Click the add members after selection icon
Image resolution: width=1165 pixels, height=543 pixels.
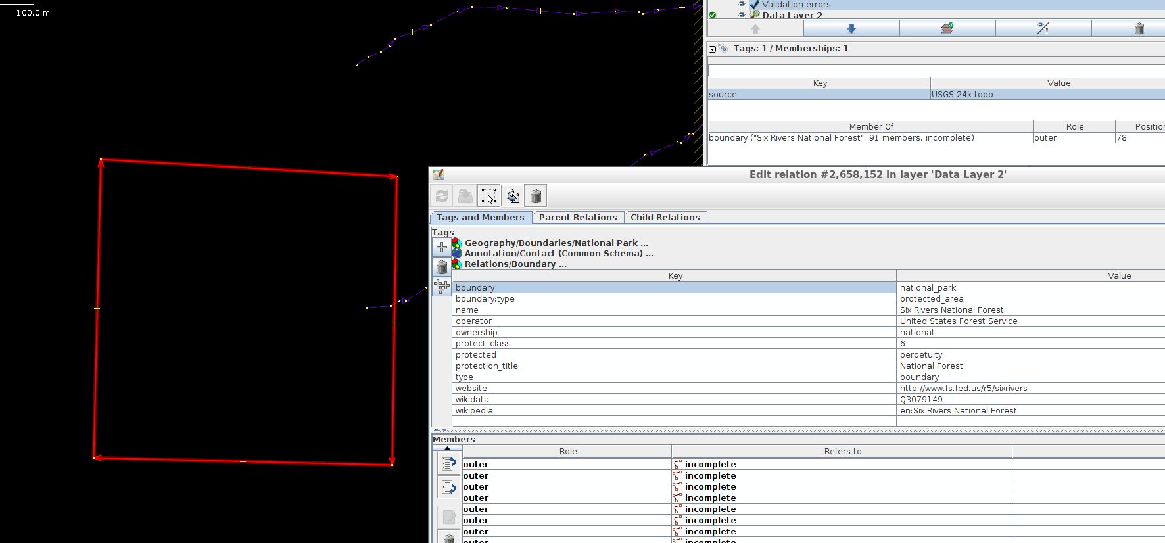point(448,487)
